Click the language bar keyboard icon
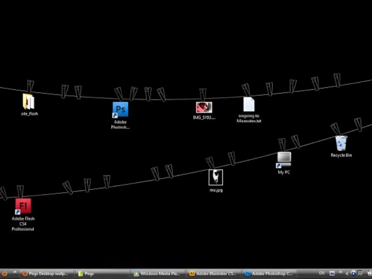The width and height of the screenshot is (372, 279). point(332,273)
